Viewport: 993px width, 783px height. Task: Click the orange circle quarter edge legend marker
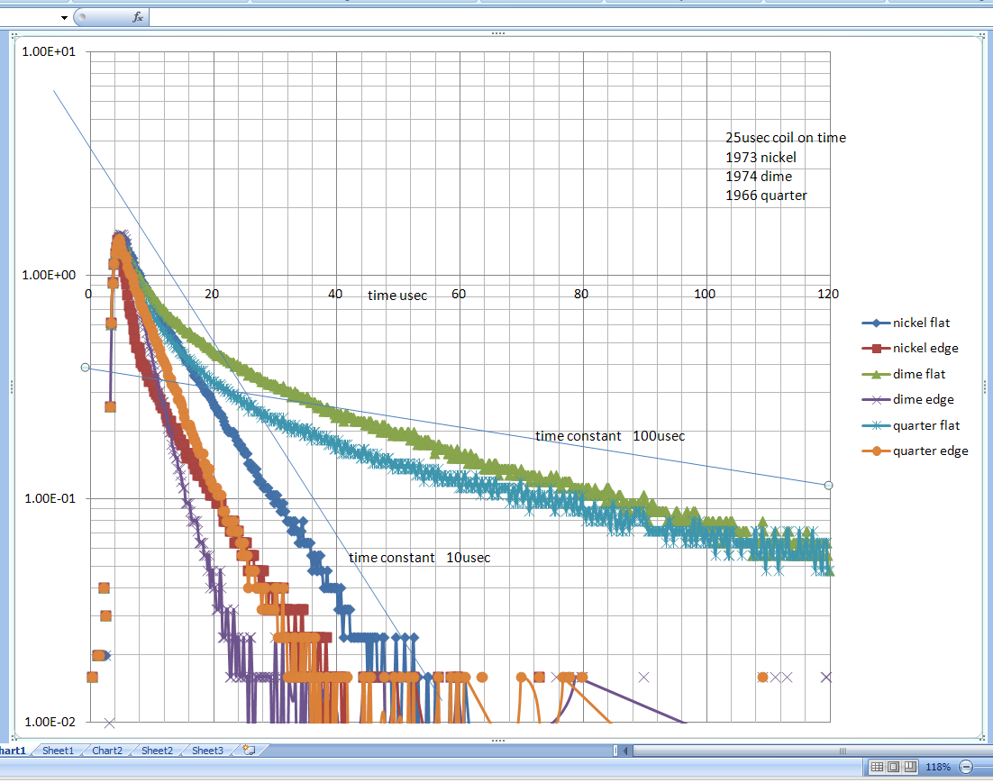tap(877, 451)
